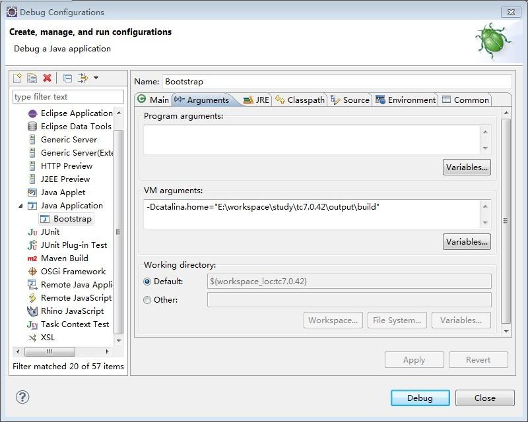Open the Environment tab
528x422 pixels.
tap(405, 100)
